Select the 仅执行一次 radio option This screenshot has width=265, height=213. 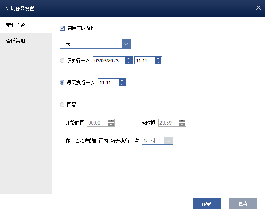point(62,61)
